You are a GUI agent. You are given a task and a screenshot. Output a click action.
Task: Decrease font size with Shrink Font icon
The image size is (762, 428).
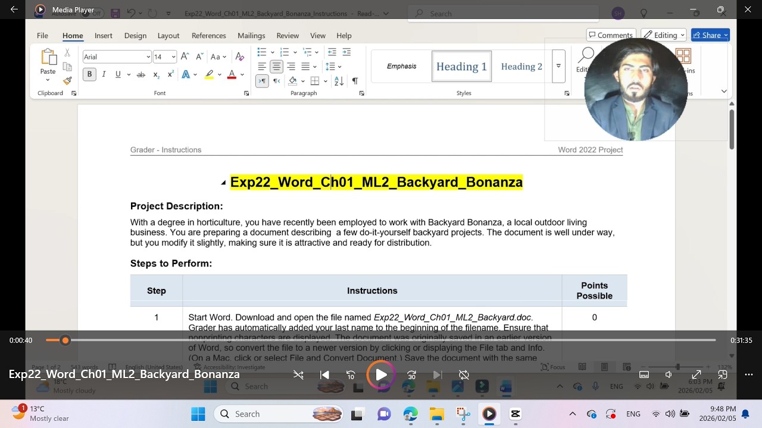point(199,56)
